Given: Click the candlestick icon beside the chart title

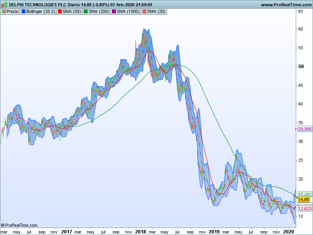Looking at the screenshot, I should click(x=4, y=5).
